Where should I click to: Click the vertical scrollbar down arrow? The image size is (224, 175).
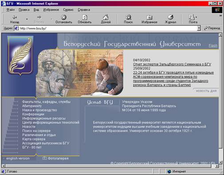220,163
